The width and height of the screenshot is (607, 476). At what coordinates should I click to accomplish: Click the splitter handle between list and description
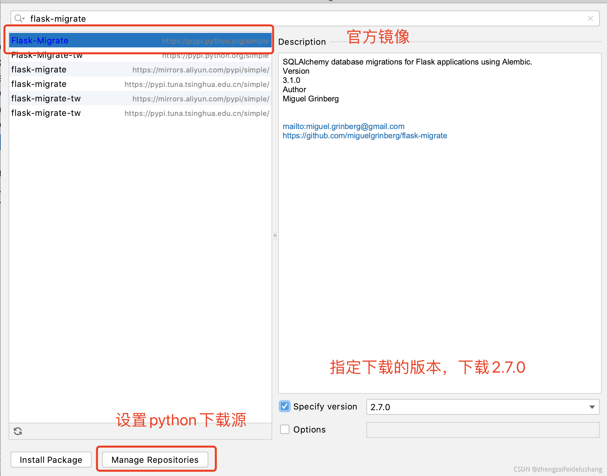[275, 236]
